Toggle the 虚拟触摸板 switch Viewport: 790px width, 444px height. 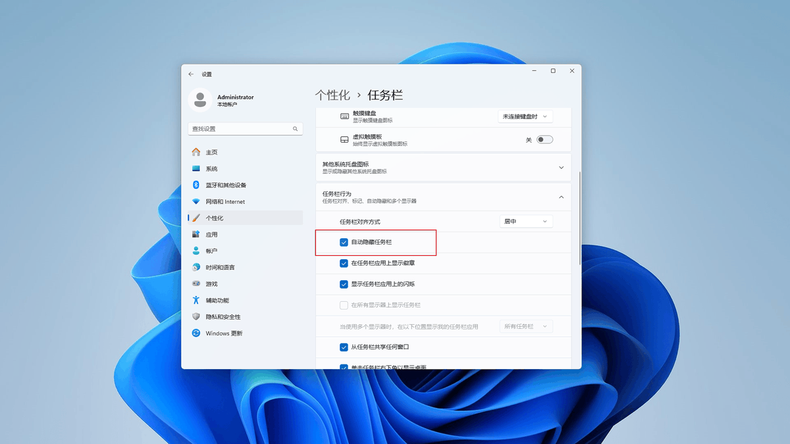pyautogui.click(x=544, y=139)
